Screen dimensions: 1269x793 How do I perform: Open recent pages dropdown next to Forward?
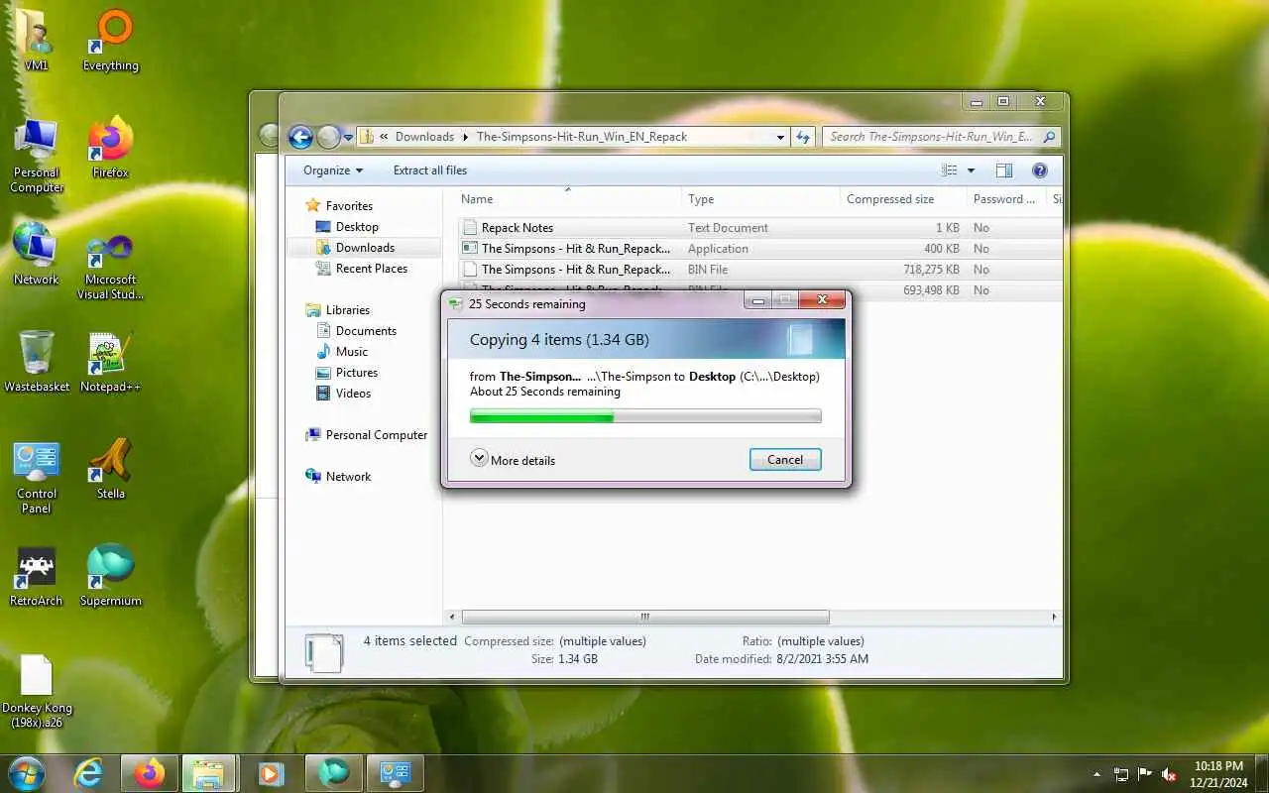[348, 138]
